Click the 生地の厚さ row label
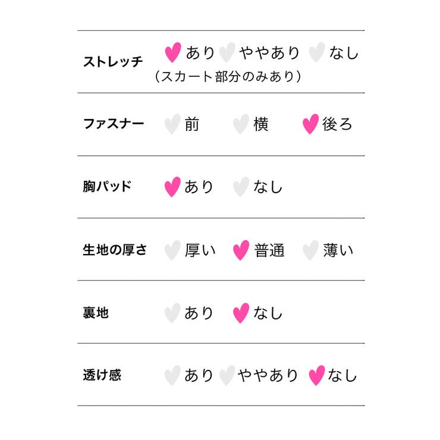 (x=115, y=250)
